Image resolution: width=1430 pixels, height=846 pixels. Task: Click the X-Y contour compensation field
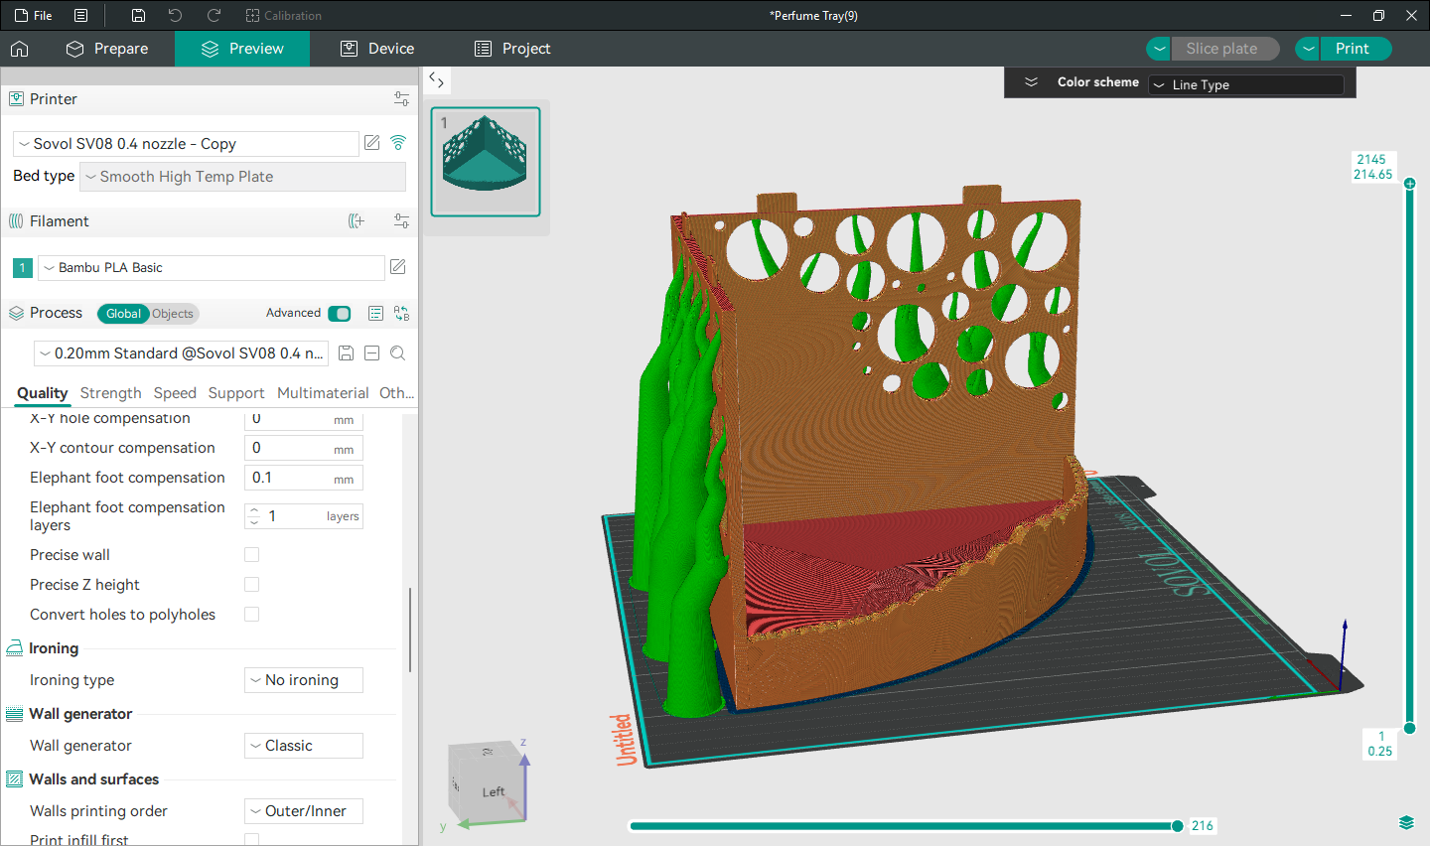coord(304,448)
